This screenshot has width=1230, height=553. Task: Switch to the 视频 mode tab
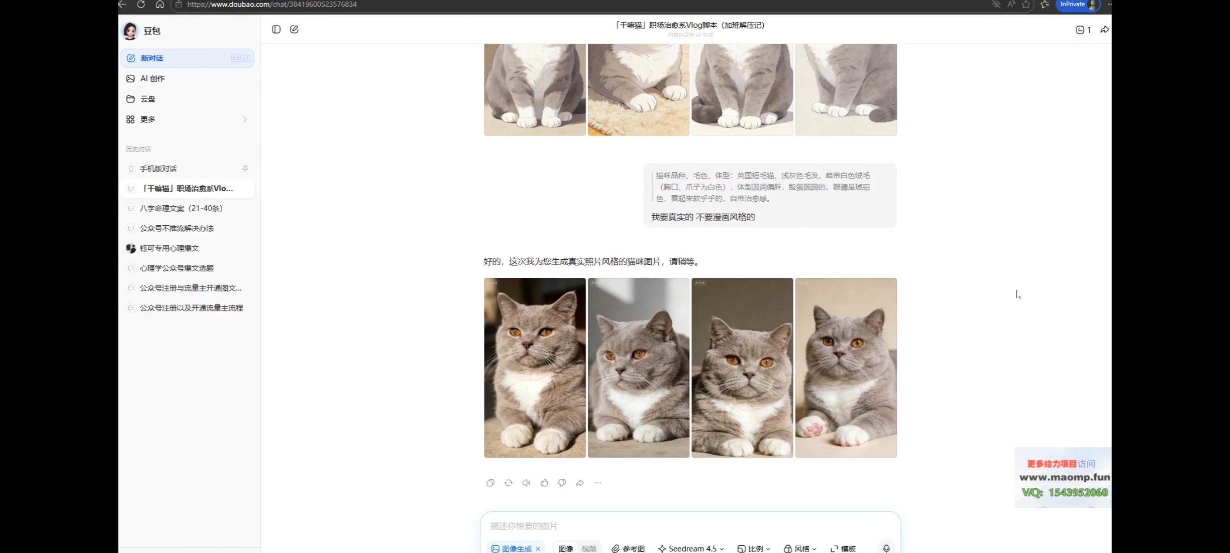click(x=589, y=549)
